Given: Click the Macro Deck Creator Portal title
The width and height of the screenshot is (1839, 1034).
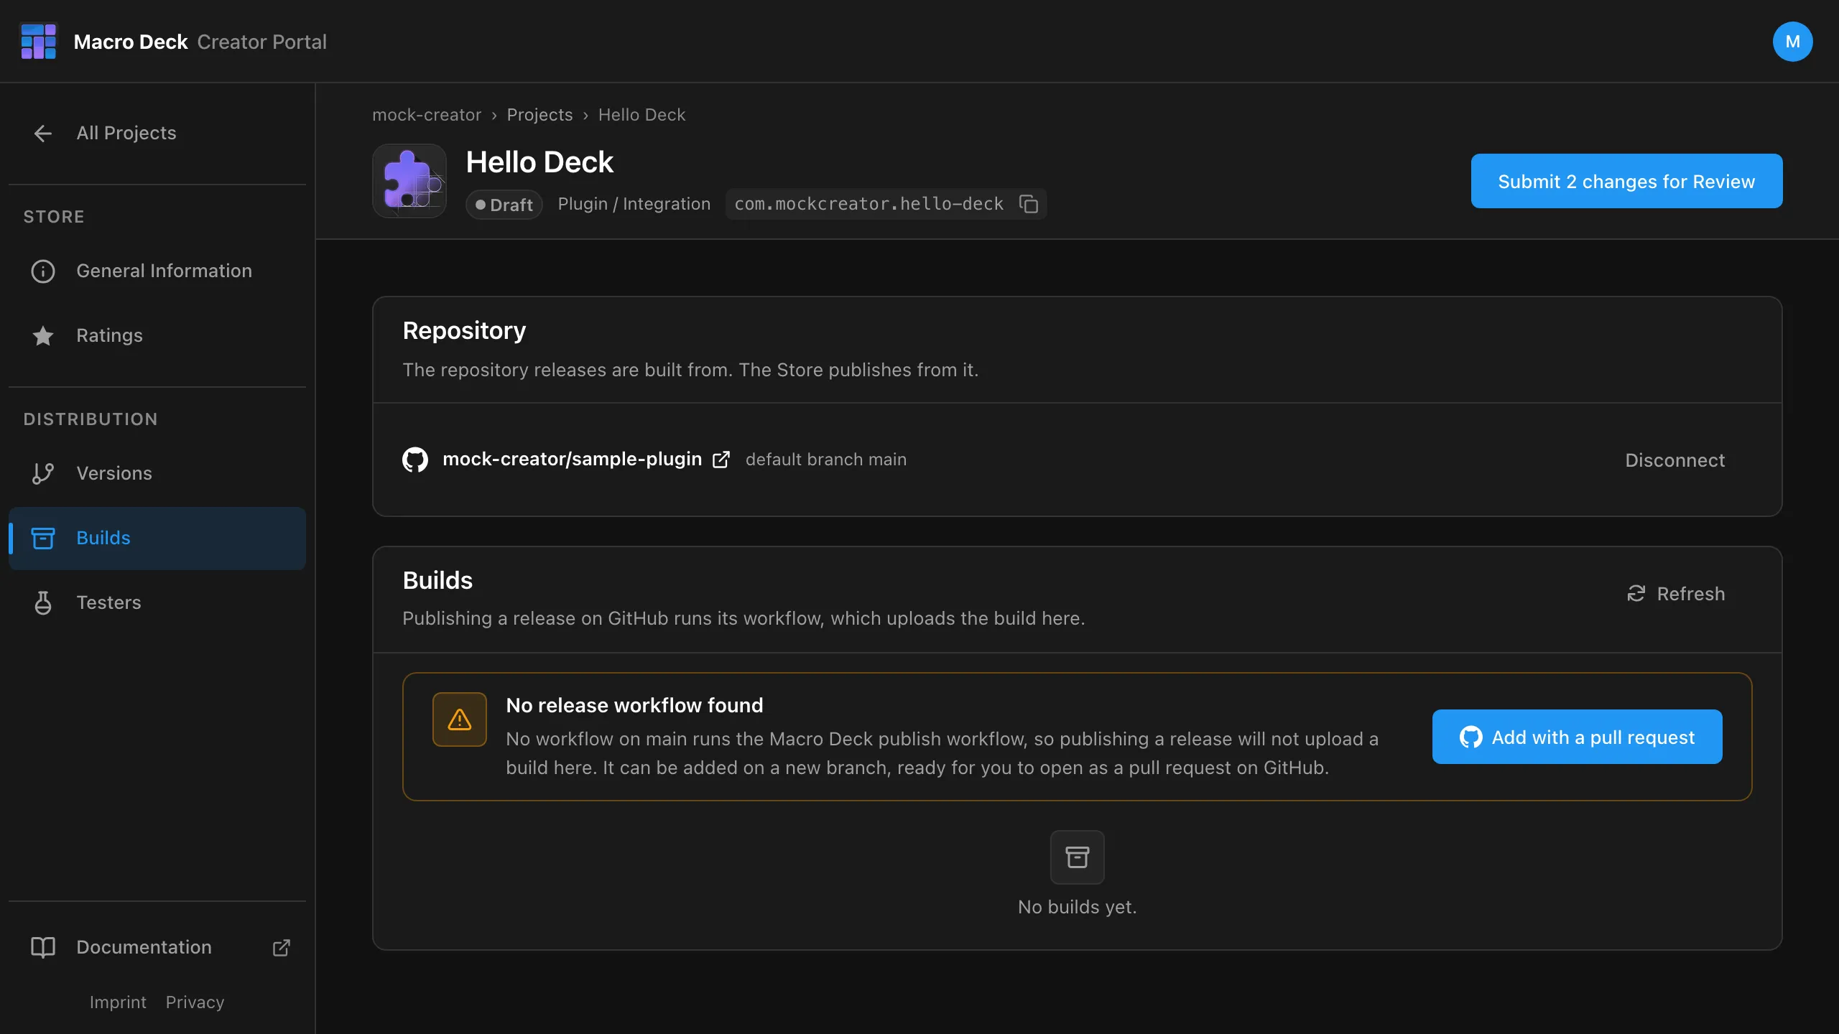Looking at the screenshot, I should [200, 42].
